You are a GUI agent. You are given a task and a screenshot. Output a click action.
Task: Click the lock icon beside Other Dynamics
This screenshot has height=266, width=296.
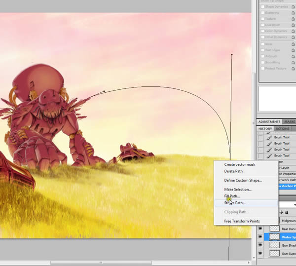293,38
